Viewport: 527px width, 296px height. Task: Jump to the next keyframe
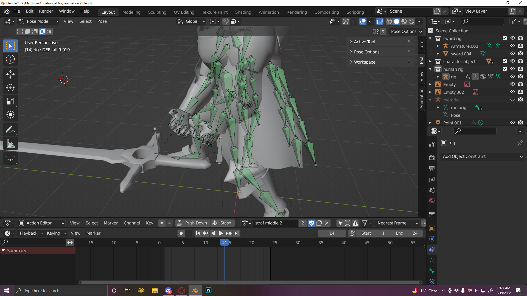229,233
